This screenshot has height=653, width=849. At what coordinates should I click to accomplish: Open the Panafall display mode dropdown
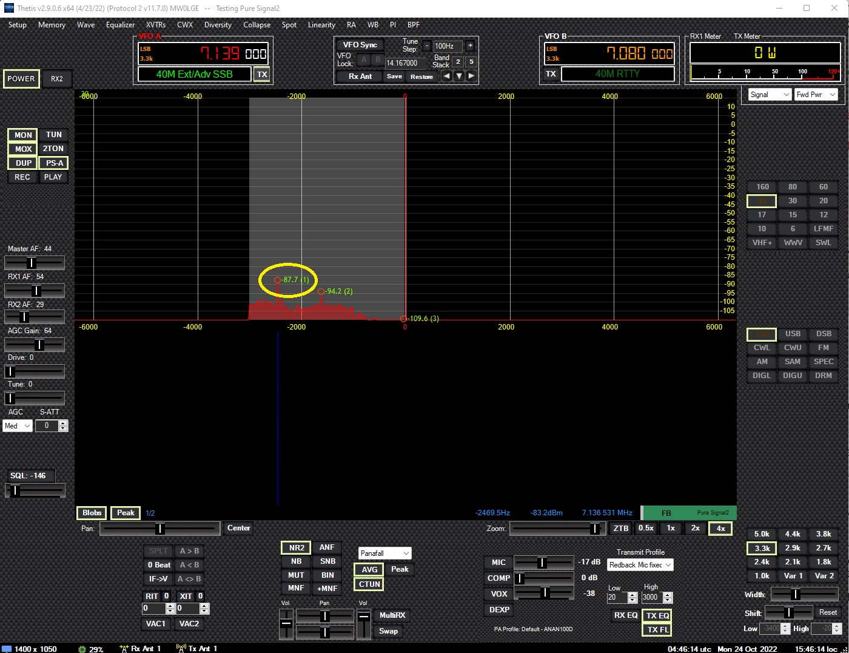pyautogui.click(x=384, y=553)
